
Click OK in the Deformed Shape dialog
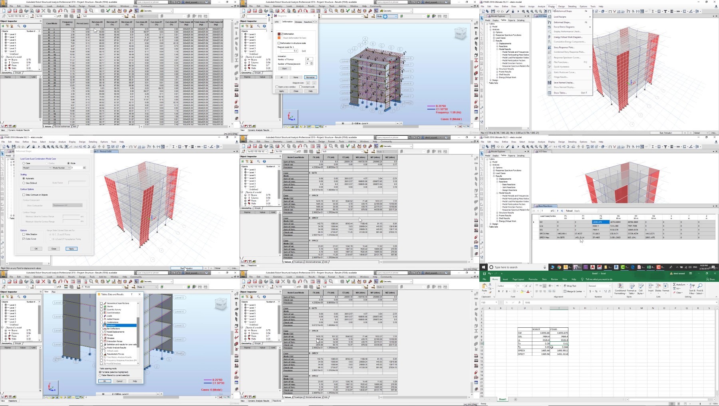(36, 248)
